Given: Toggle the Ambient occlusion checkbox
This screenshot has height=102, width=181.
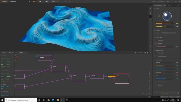Looking at the screenshot, I should tap(156, 56).
